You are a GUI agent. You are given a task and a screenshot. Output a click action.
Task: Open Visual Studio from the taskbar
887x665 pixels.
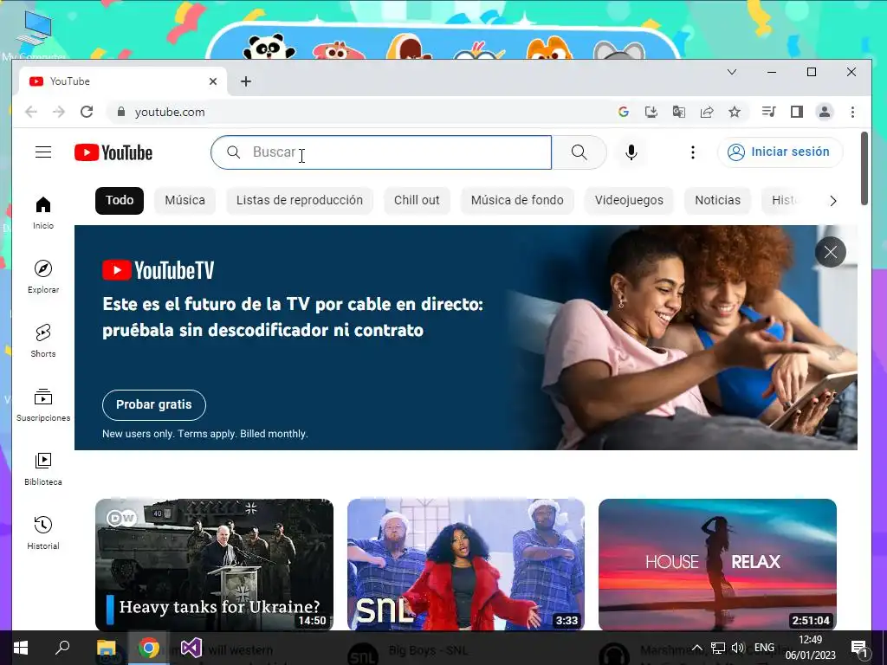coord(191,648)
